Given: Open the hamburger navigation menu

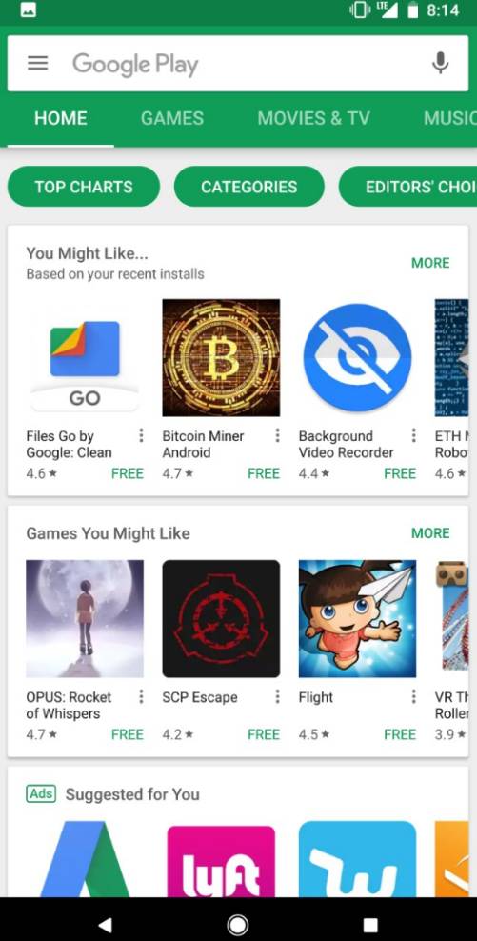Looking at the screenshot, I should (x=37, y=63).
